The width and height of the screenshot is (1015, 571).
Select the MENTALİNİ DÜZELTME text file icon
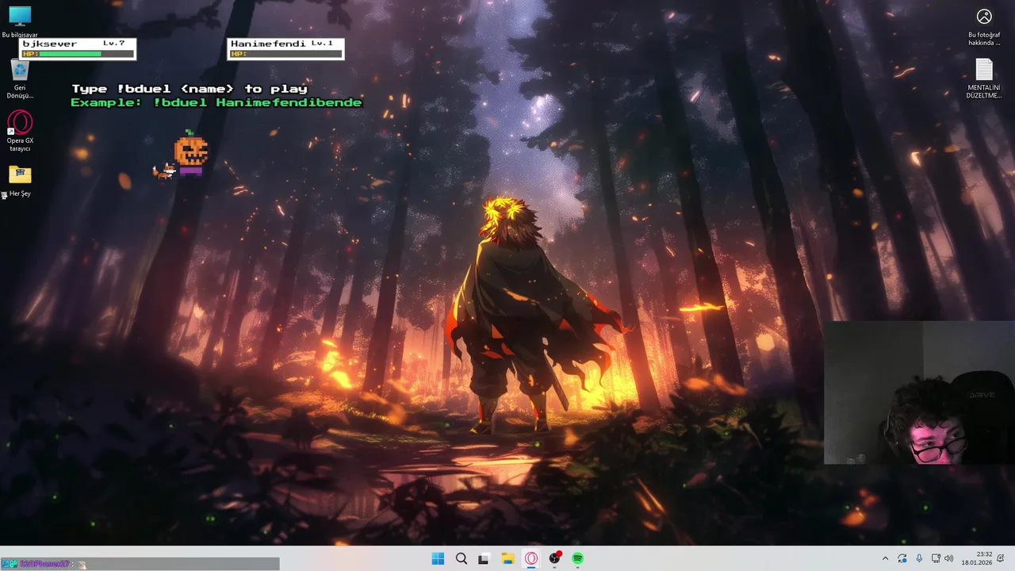(x=984, y=79)
